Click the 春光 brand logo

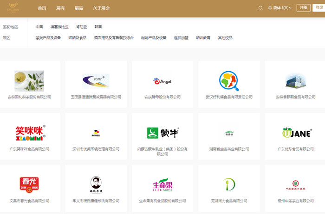click(x=29, y=184)
